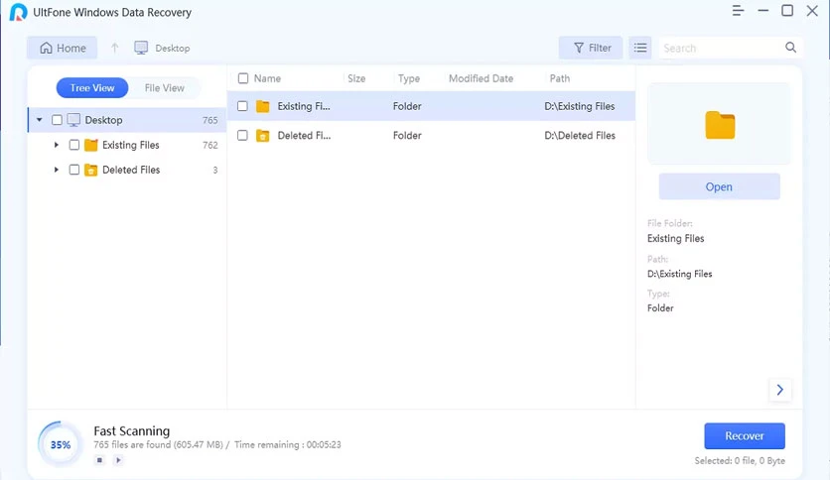Click the Desktop monitor icon in tree
The image size is (830, 480).
click(x=73, y=120)
